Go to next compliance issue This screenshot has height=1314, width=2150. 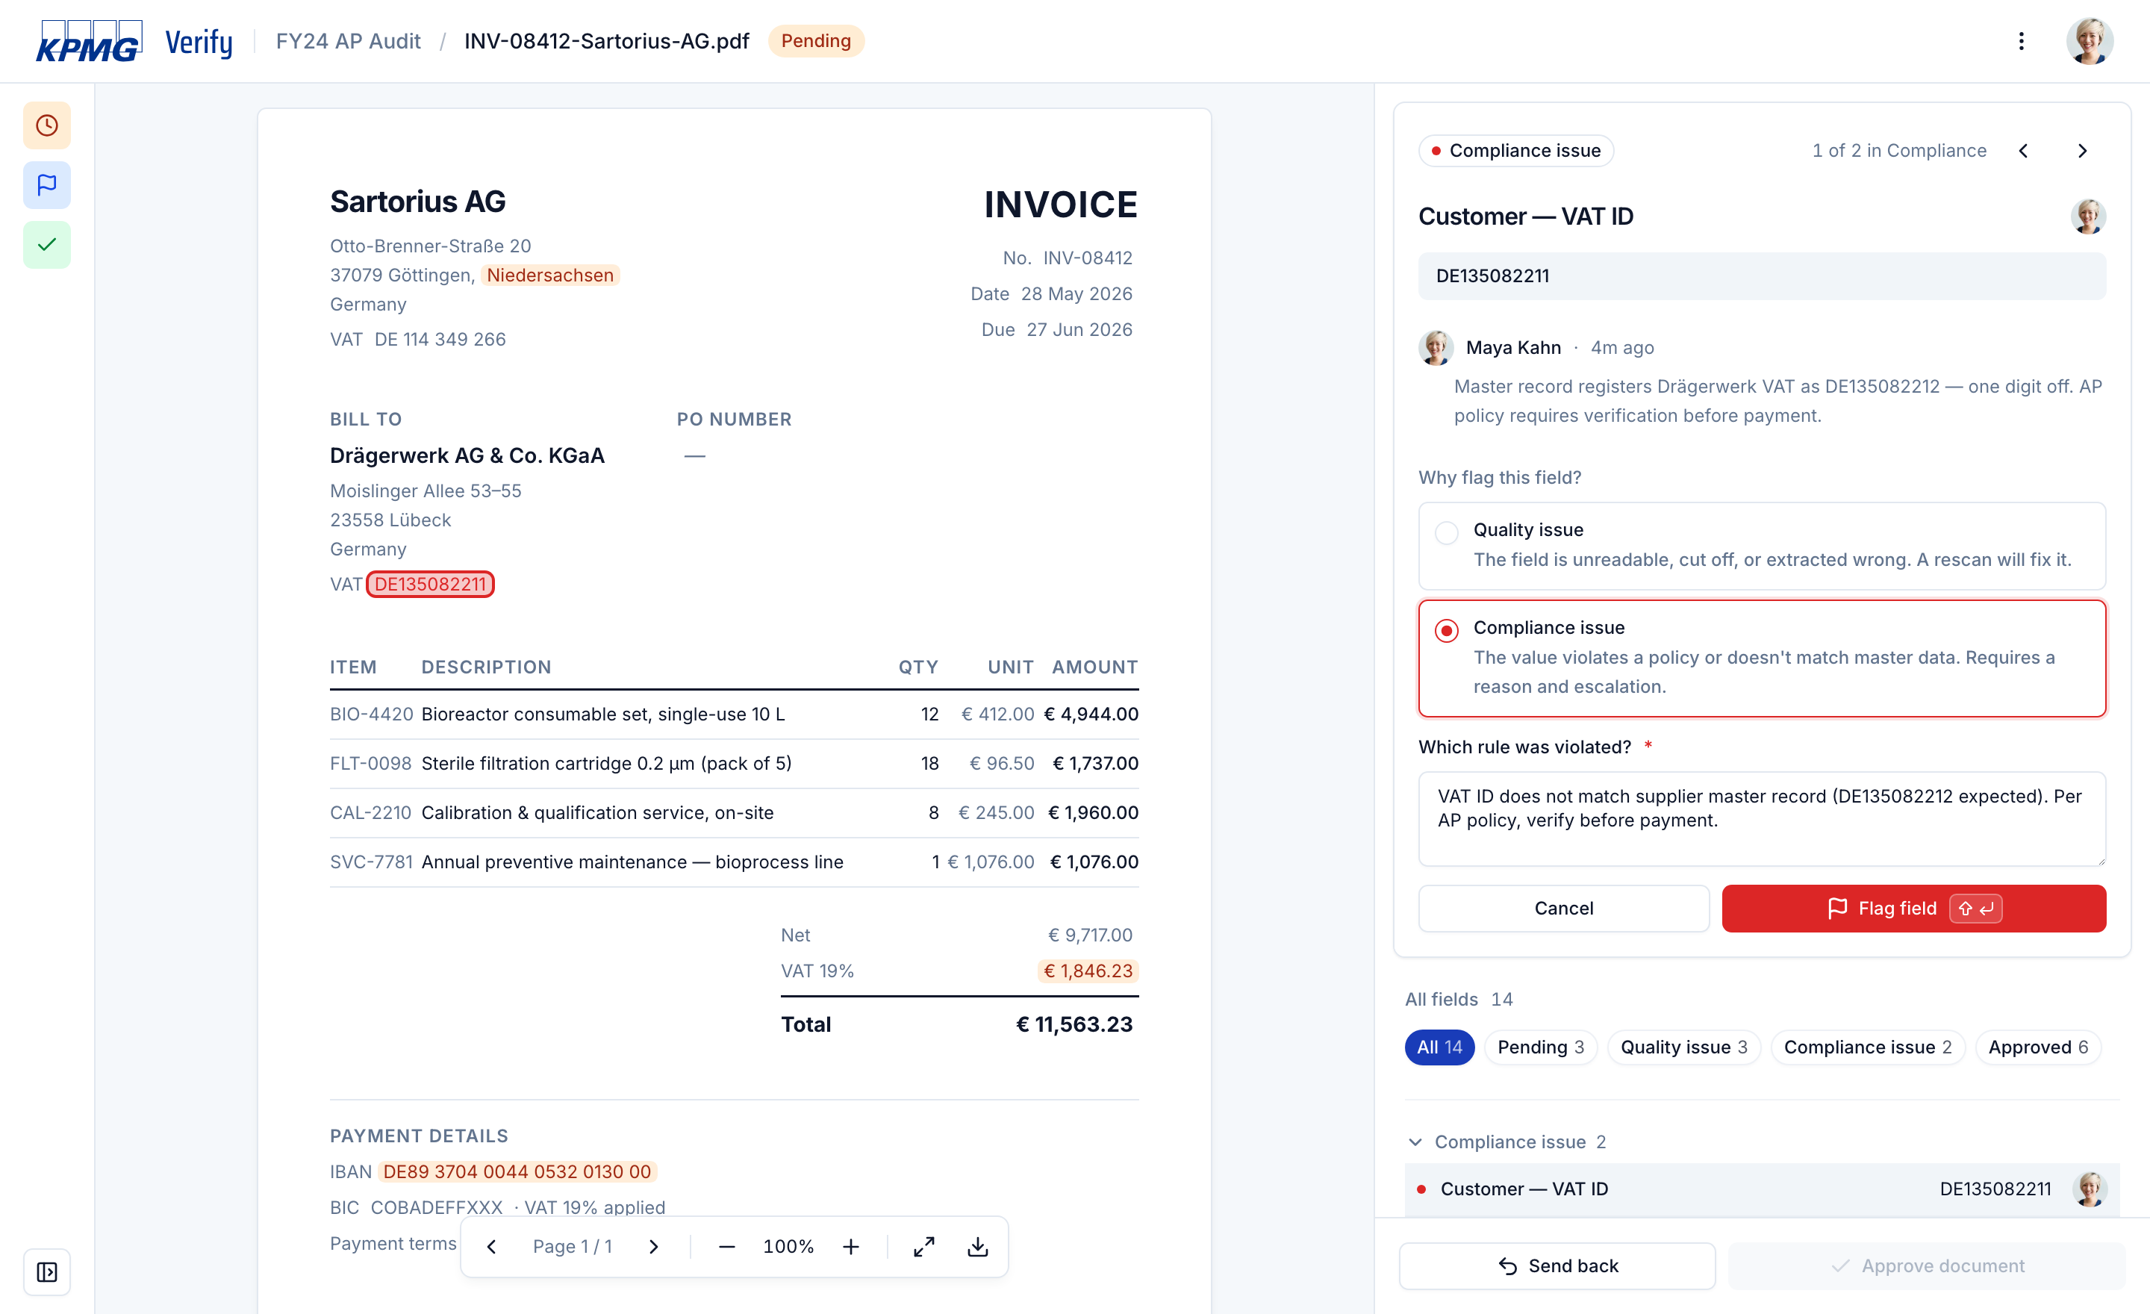2082,151
